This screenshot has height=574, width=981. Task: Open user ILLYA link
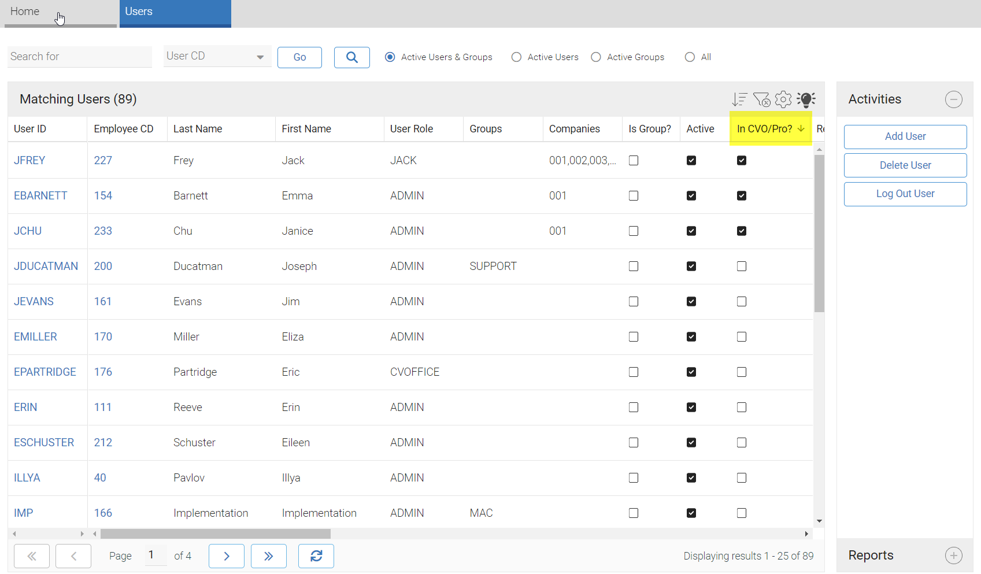click(27, 478)
